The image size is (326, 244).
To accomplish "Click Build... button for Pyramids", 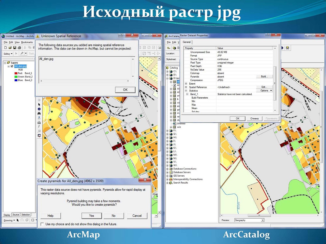I will tap(264, 76).
